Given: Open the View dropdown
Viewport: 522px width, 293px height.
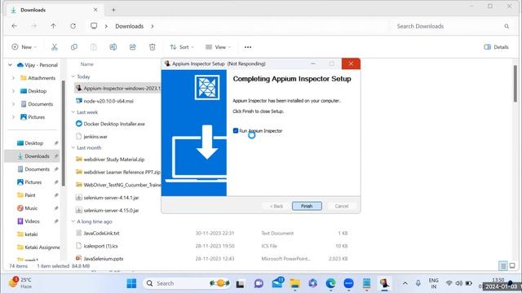Looking at the screenshot, I should pyautogui.click(x=218, y=47).
